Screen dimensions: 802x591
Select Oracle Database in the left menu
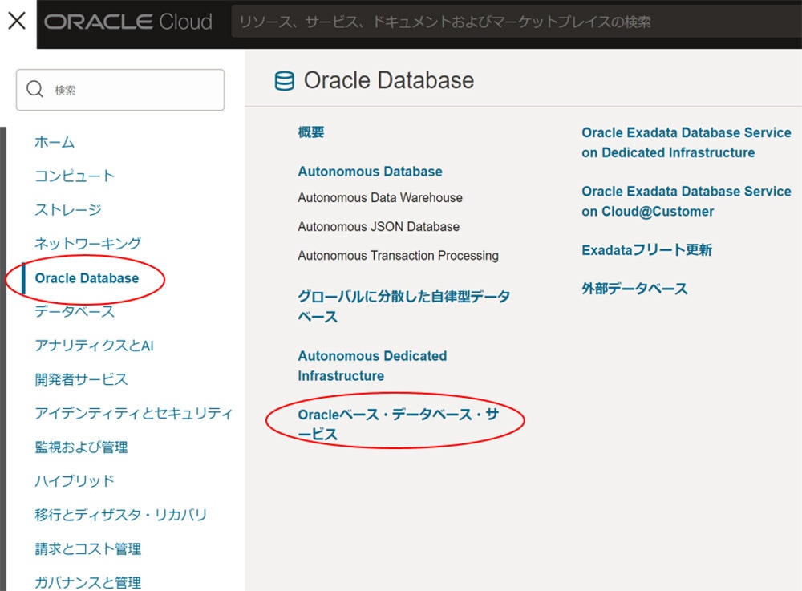point(87,278)
